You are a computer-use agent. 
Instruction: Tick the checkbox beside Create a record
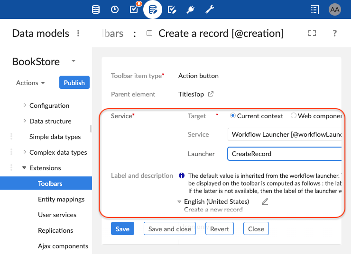(149, 34)
